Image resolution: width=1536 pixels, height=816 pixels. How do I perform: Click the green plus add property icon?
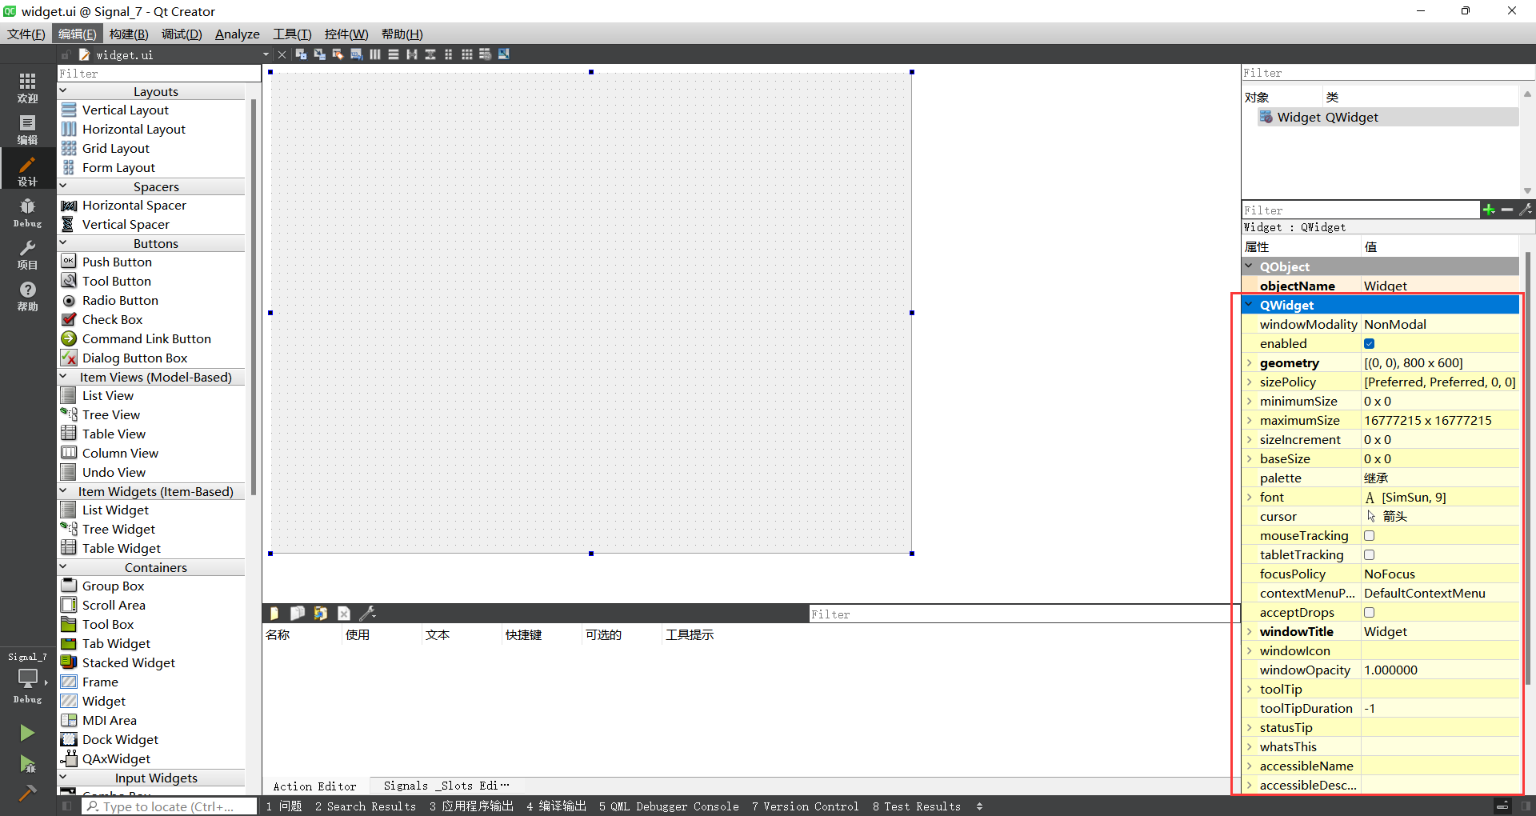pos(1488,210)
